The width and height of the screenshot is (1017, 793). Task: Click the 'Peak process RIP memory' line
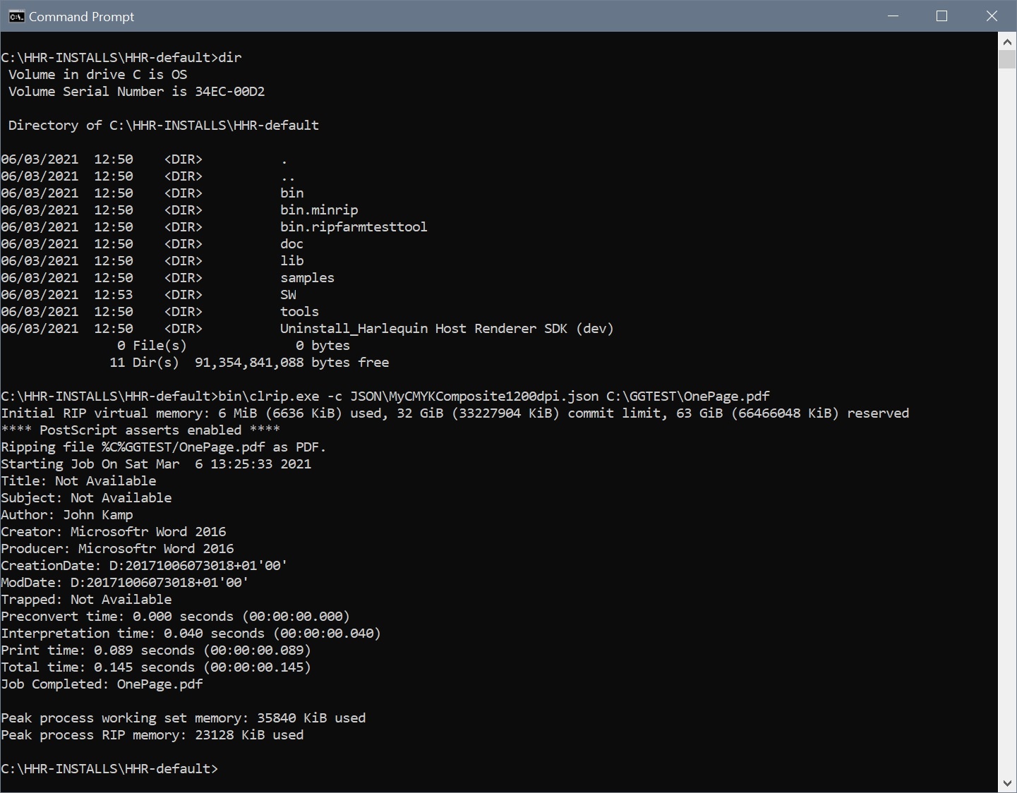(x=152, y=735)
